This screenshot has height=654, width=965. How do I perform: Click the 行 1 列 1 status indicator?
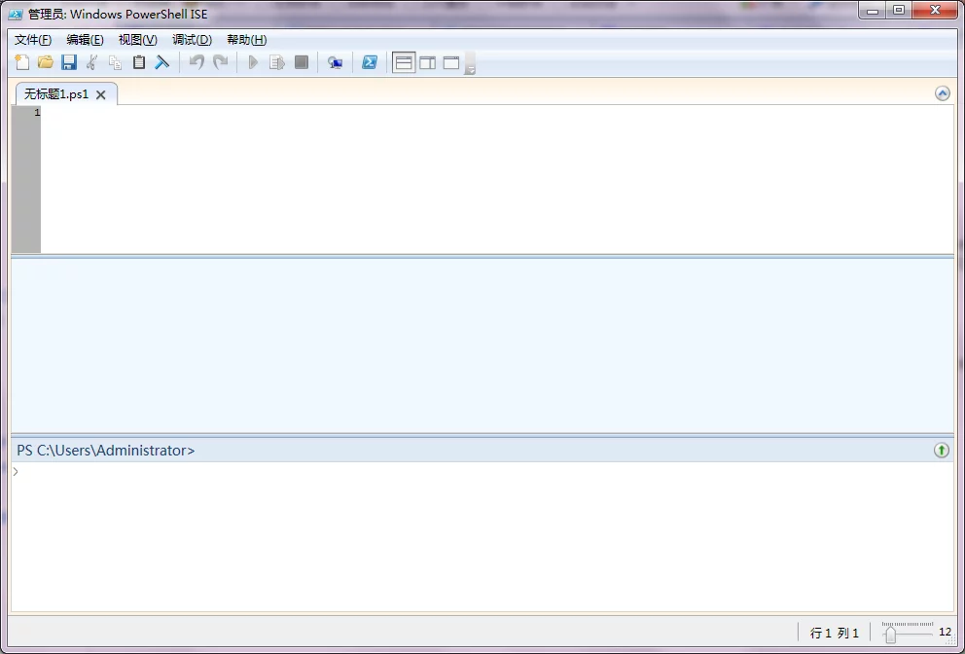coord(834,633)
